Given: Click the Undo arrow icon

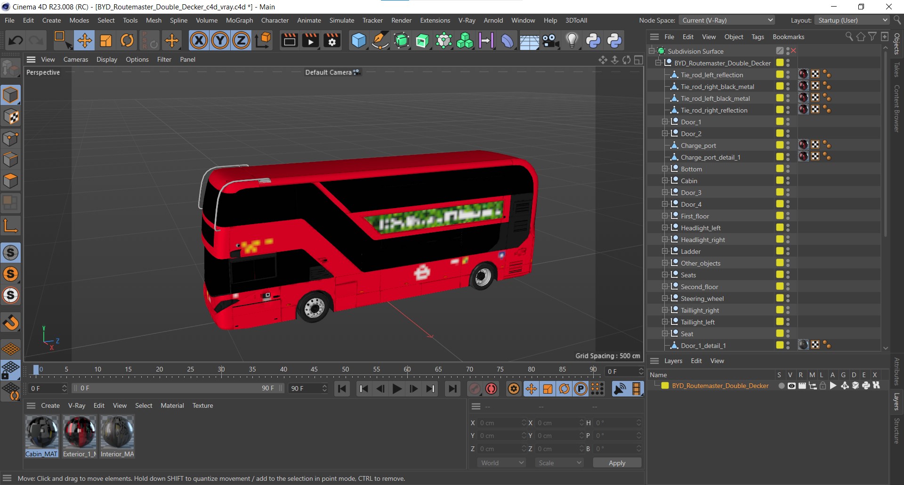Looking at the screenshot, I should click(x=16, y=40).
